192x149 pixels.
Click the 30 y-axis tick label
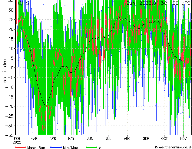click(x=11, y=10)
